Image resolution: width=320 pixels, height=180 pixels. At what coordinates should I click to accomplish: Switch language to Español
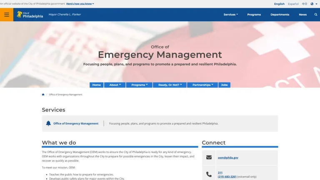coord(293,4)
